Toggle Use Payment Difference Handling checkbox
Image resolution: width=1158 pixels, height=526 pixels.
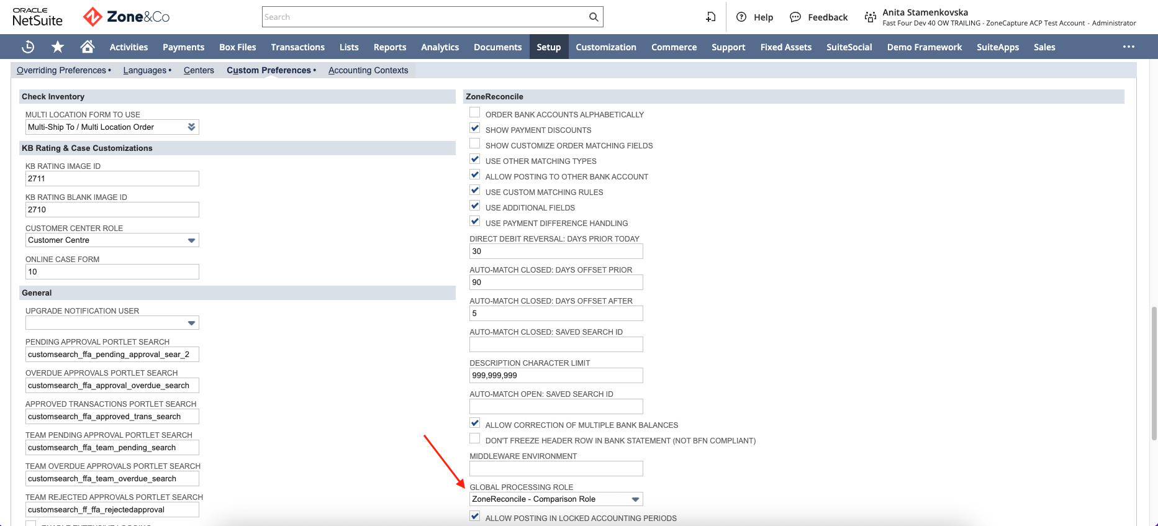coord(475,221)
